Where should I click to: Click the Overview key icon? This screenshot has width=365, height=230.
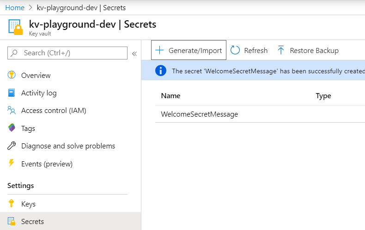coord(12,75)
